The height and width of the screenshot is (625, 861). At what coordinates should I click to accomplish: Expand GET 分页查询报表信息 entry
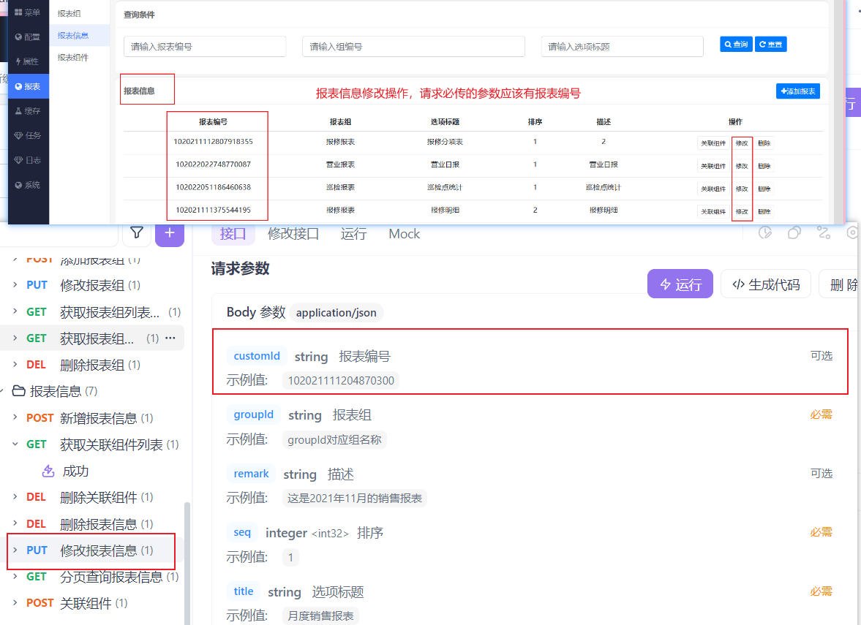15,576
